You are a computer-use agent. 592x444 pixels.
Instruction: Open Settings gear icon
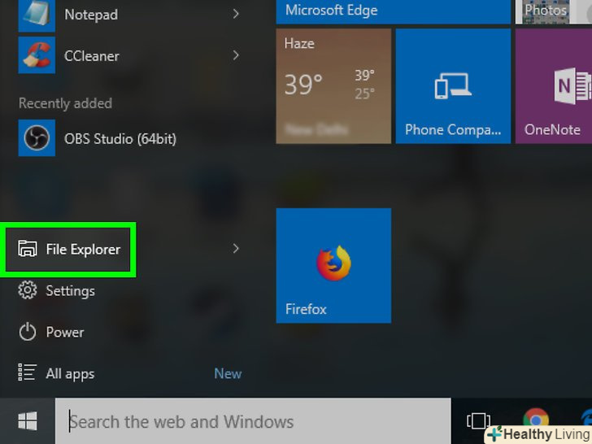tap(27, 290)
